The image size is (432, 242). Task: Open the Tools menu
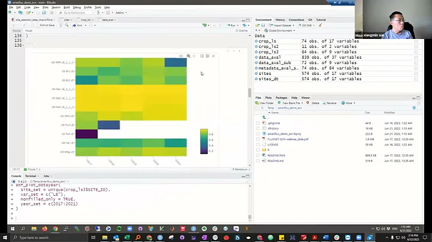click(98, 7)
